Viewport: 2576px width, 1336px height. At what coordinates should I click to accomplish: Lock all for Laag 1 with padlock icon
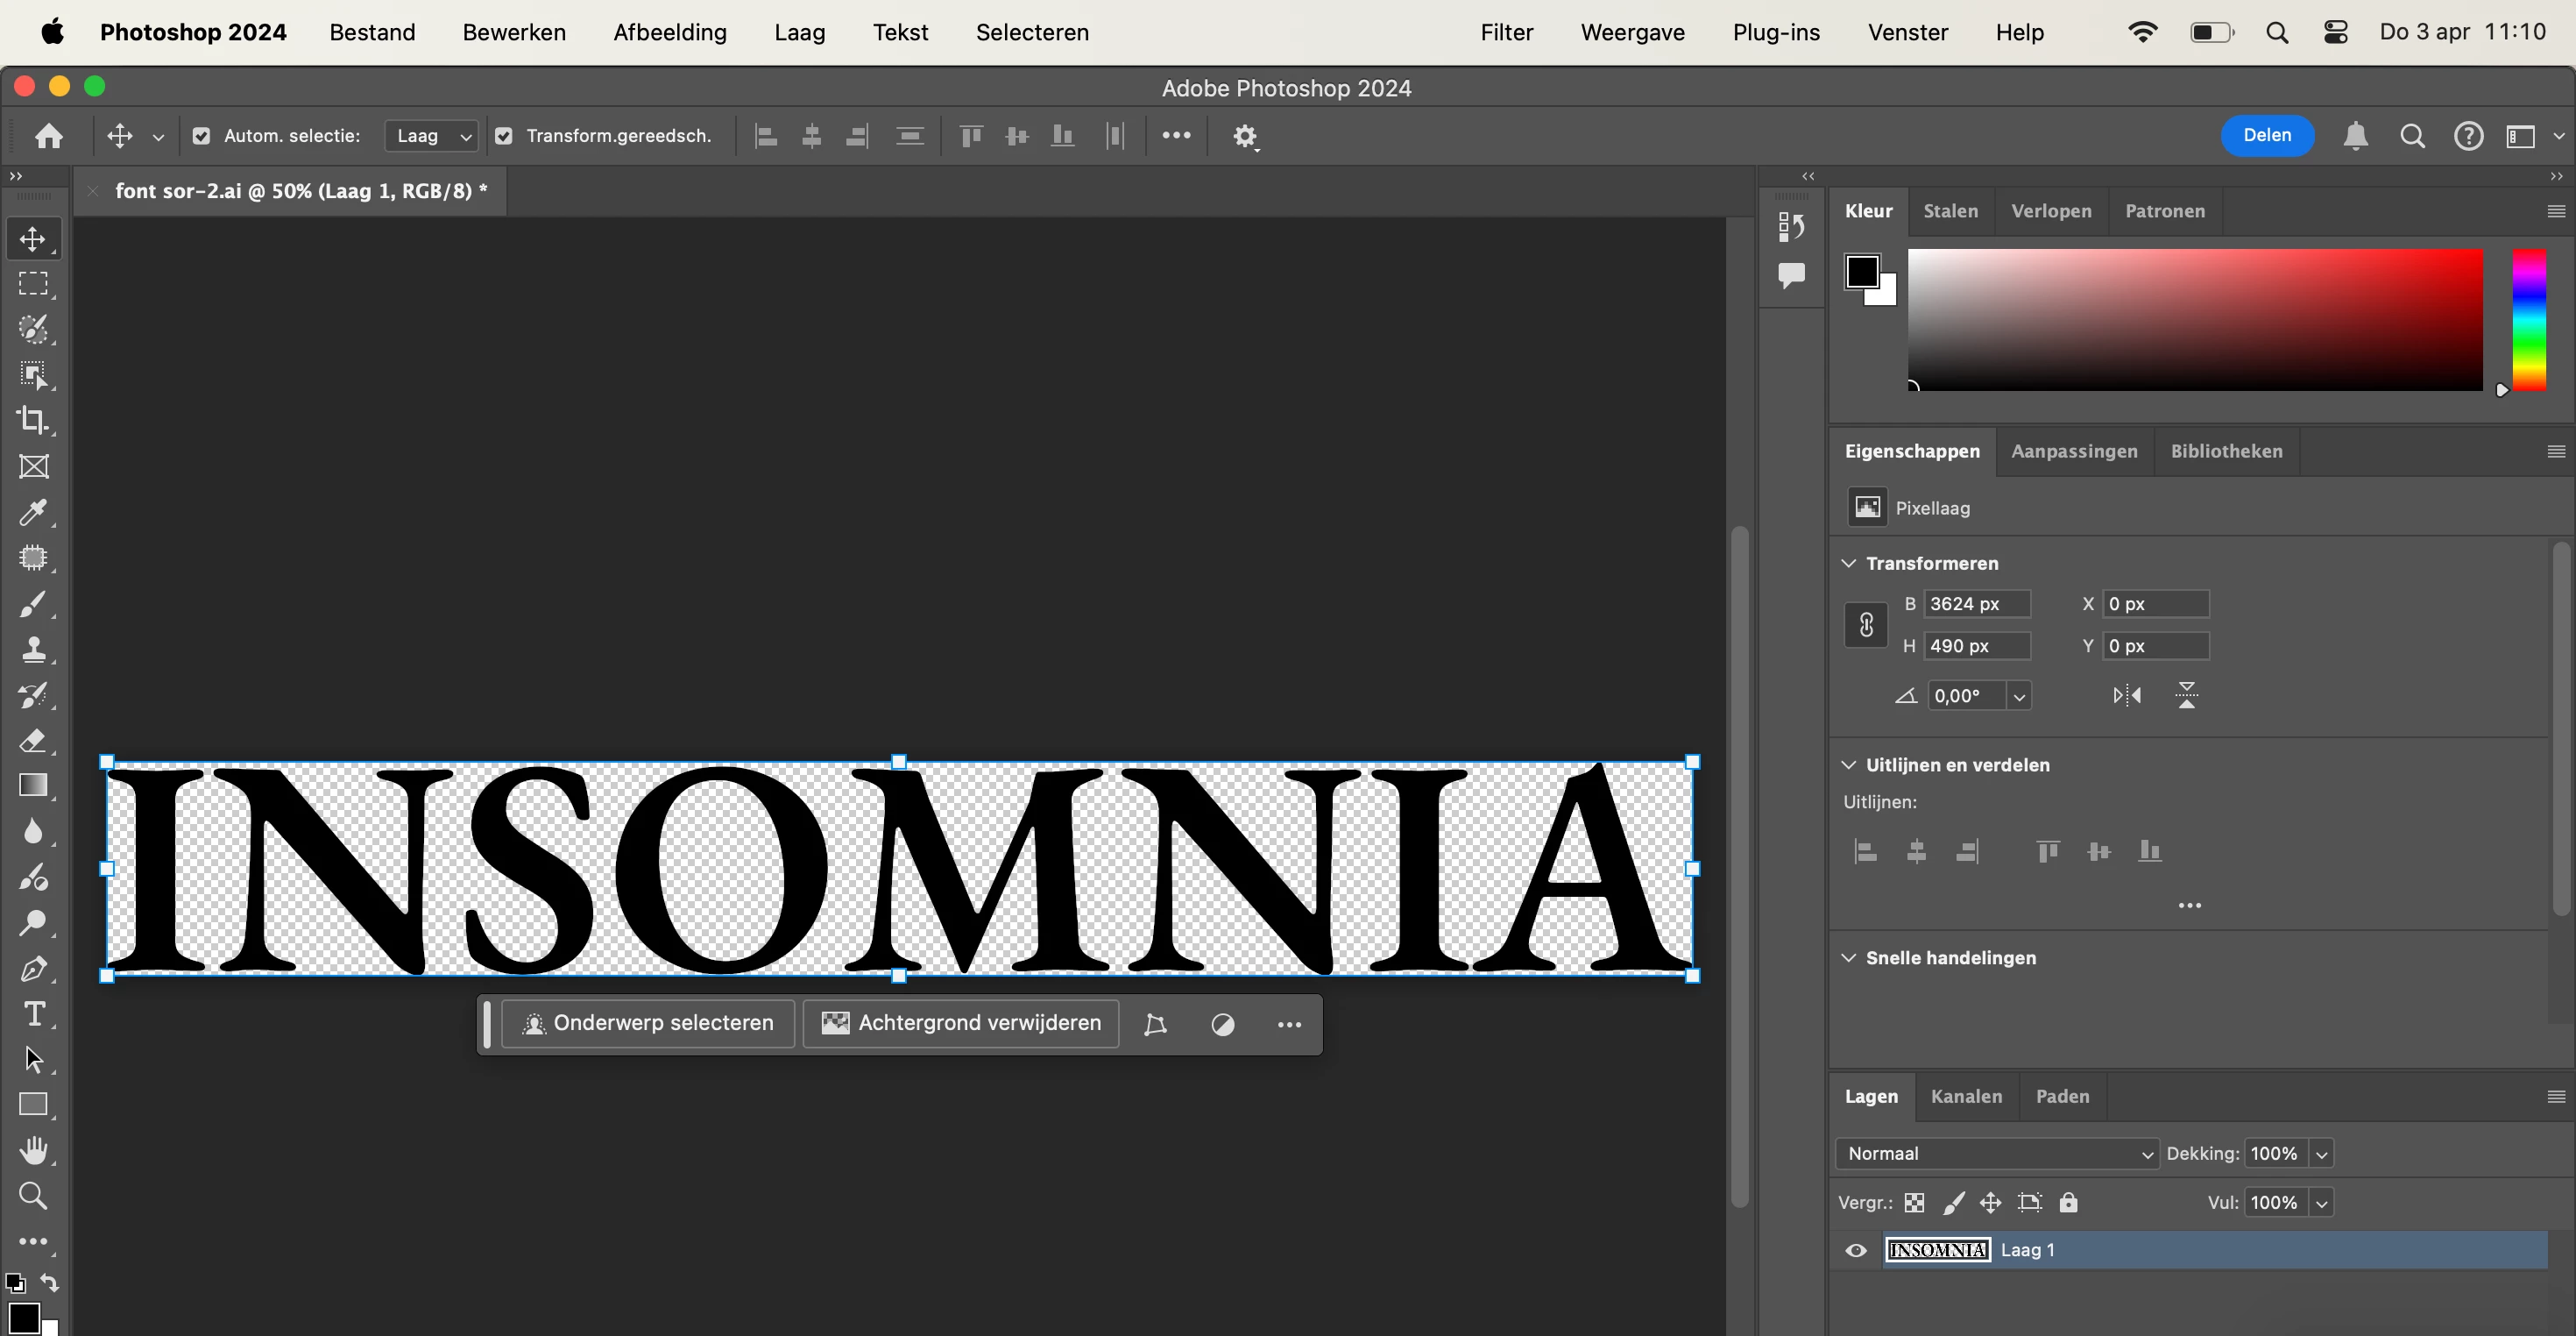pos(2068,1203)
